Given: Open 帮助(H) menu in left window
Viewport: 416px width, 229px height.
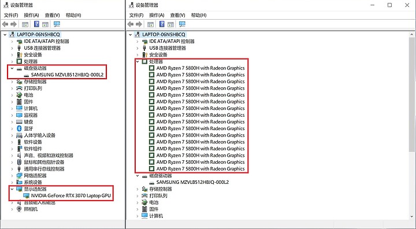Looking at the screenshot, I should pyautogui.click(x=73, y=15).
